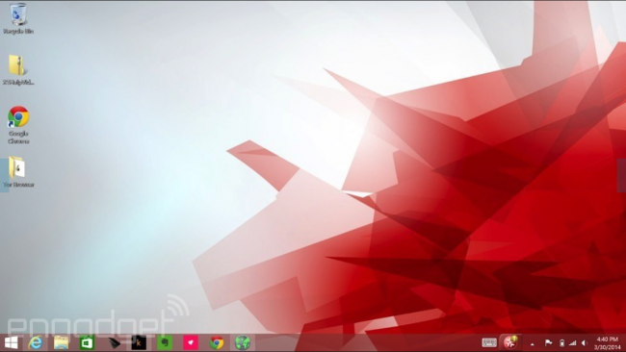Open File Explorer in the taskbar
626x352 pixels.
(x=61, y=342)
